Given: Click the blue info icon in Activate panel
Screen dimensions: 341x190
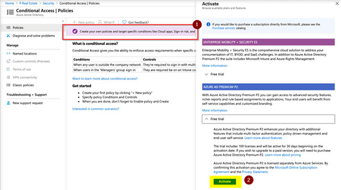Looking at the screenshot, I should coord(208,24).
